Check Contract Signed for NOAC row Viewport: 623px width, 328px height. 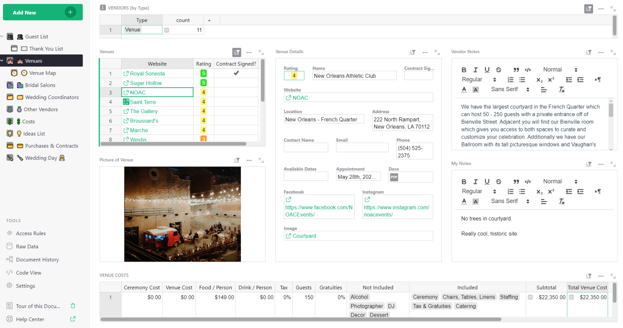(236, 92)
